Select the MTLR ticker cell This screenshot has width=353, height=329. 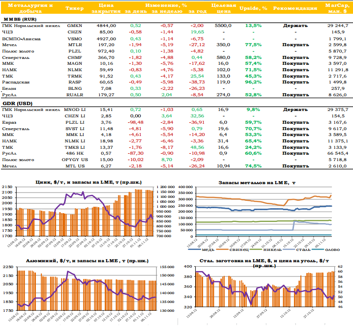pyautogui.click(x=75, y=45)
